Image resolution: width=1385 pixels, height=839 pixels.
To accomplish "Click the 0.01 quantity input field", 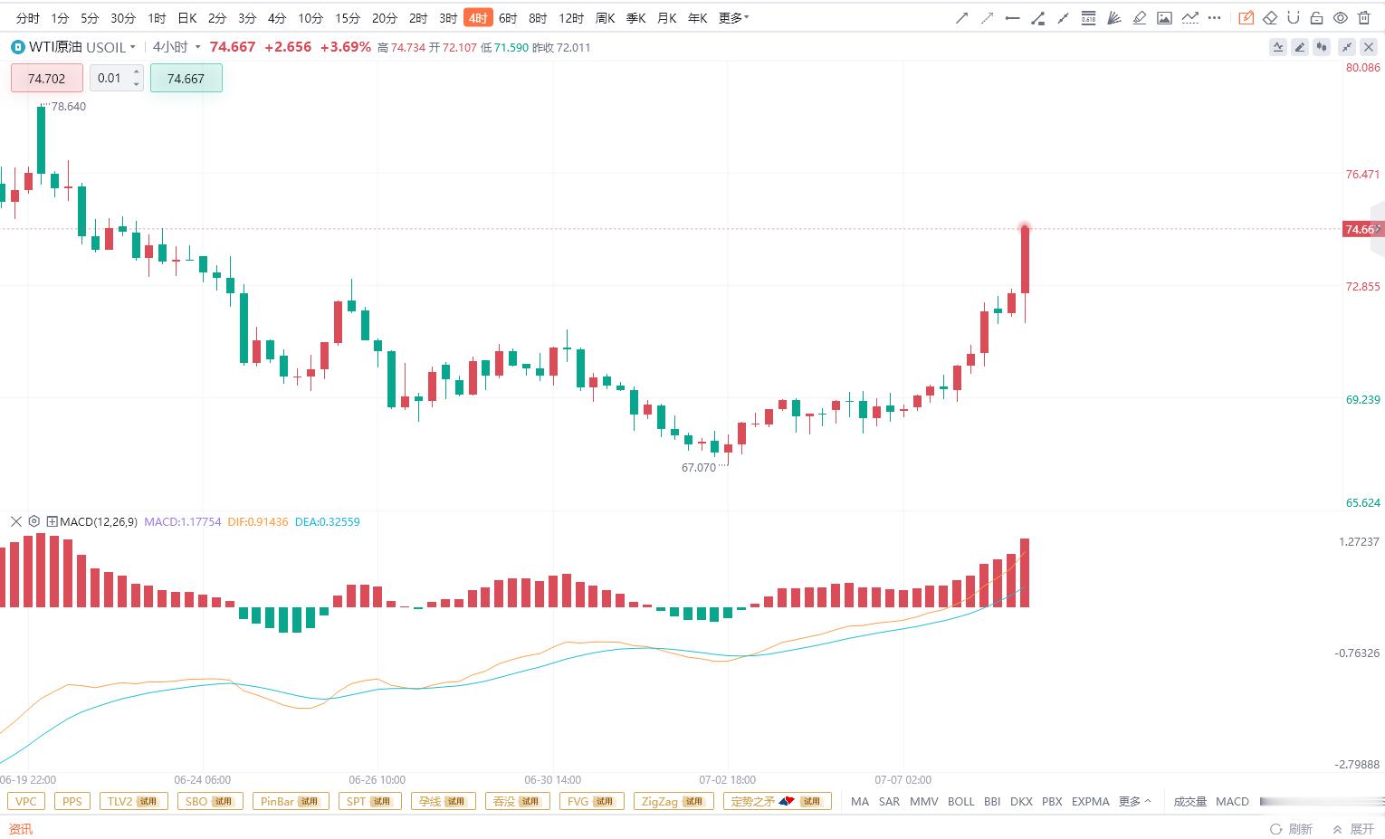I will coord(110,78).
